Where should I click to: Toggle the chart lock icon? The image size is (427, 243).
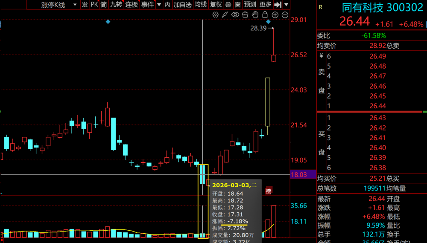(x=265, y=15)
